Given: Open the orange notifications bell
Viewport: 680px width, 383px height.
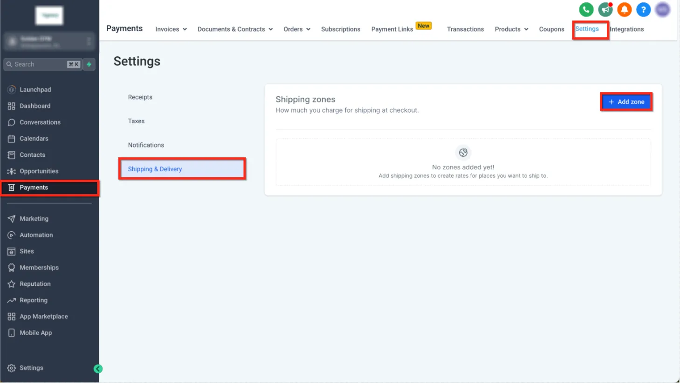Looking at the screenshot, I should point(624,9).
